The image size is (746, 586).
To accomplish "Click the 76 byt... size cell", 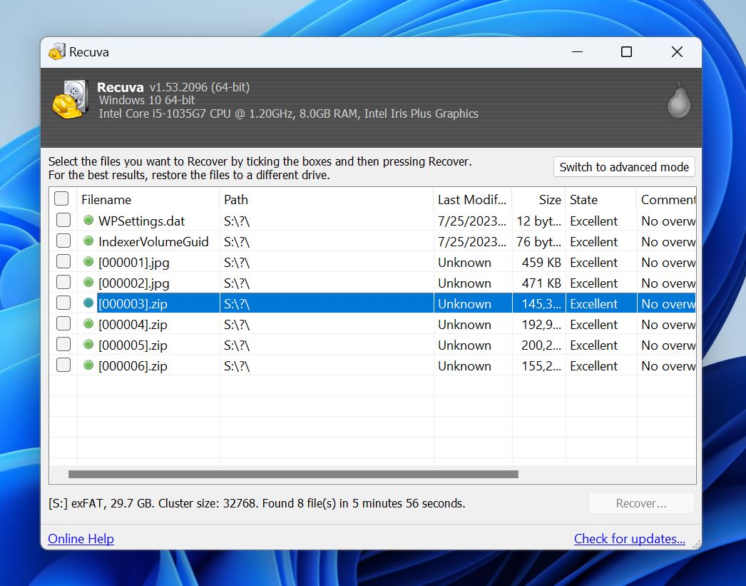I will 539,242.
